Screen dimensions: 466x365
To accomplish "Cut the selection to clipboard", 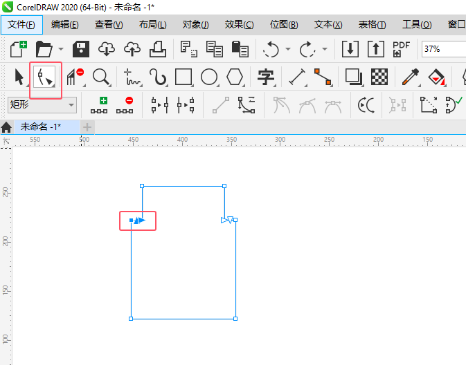I will (x=189, y=49).
